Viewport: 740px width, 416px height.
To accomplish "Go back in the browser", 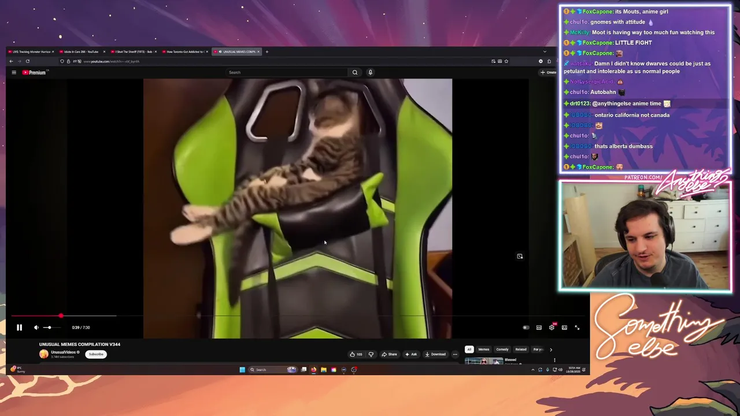I will (11, 61).
